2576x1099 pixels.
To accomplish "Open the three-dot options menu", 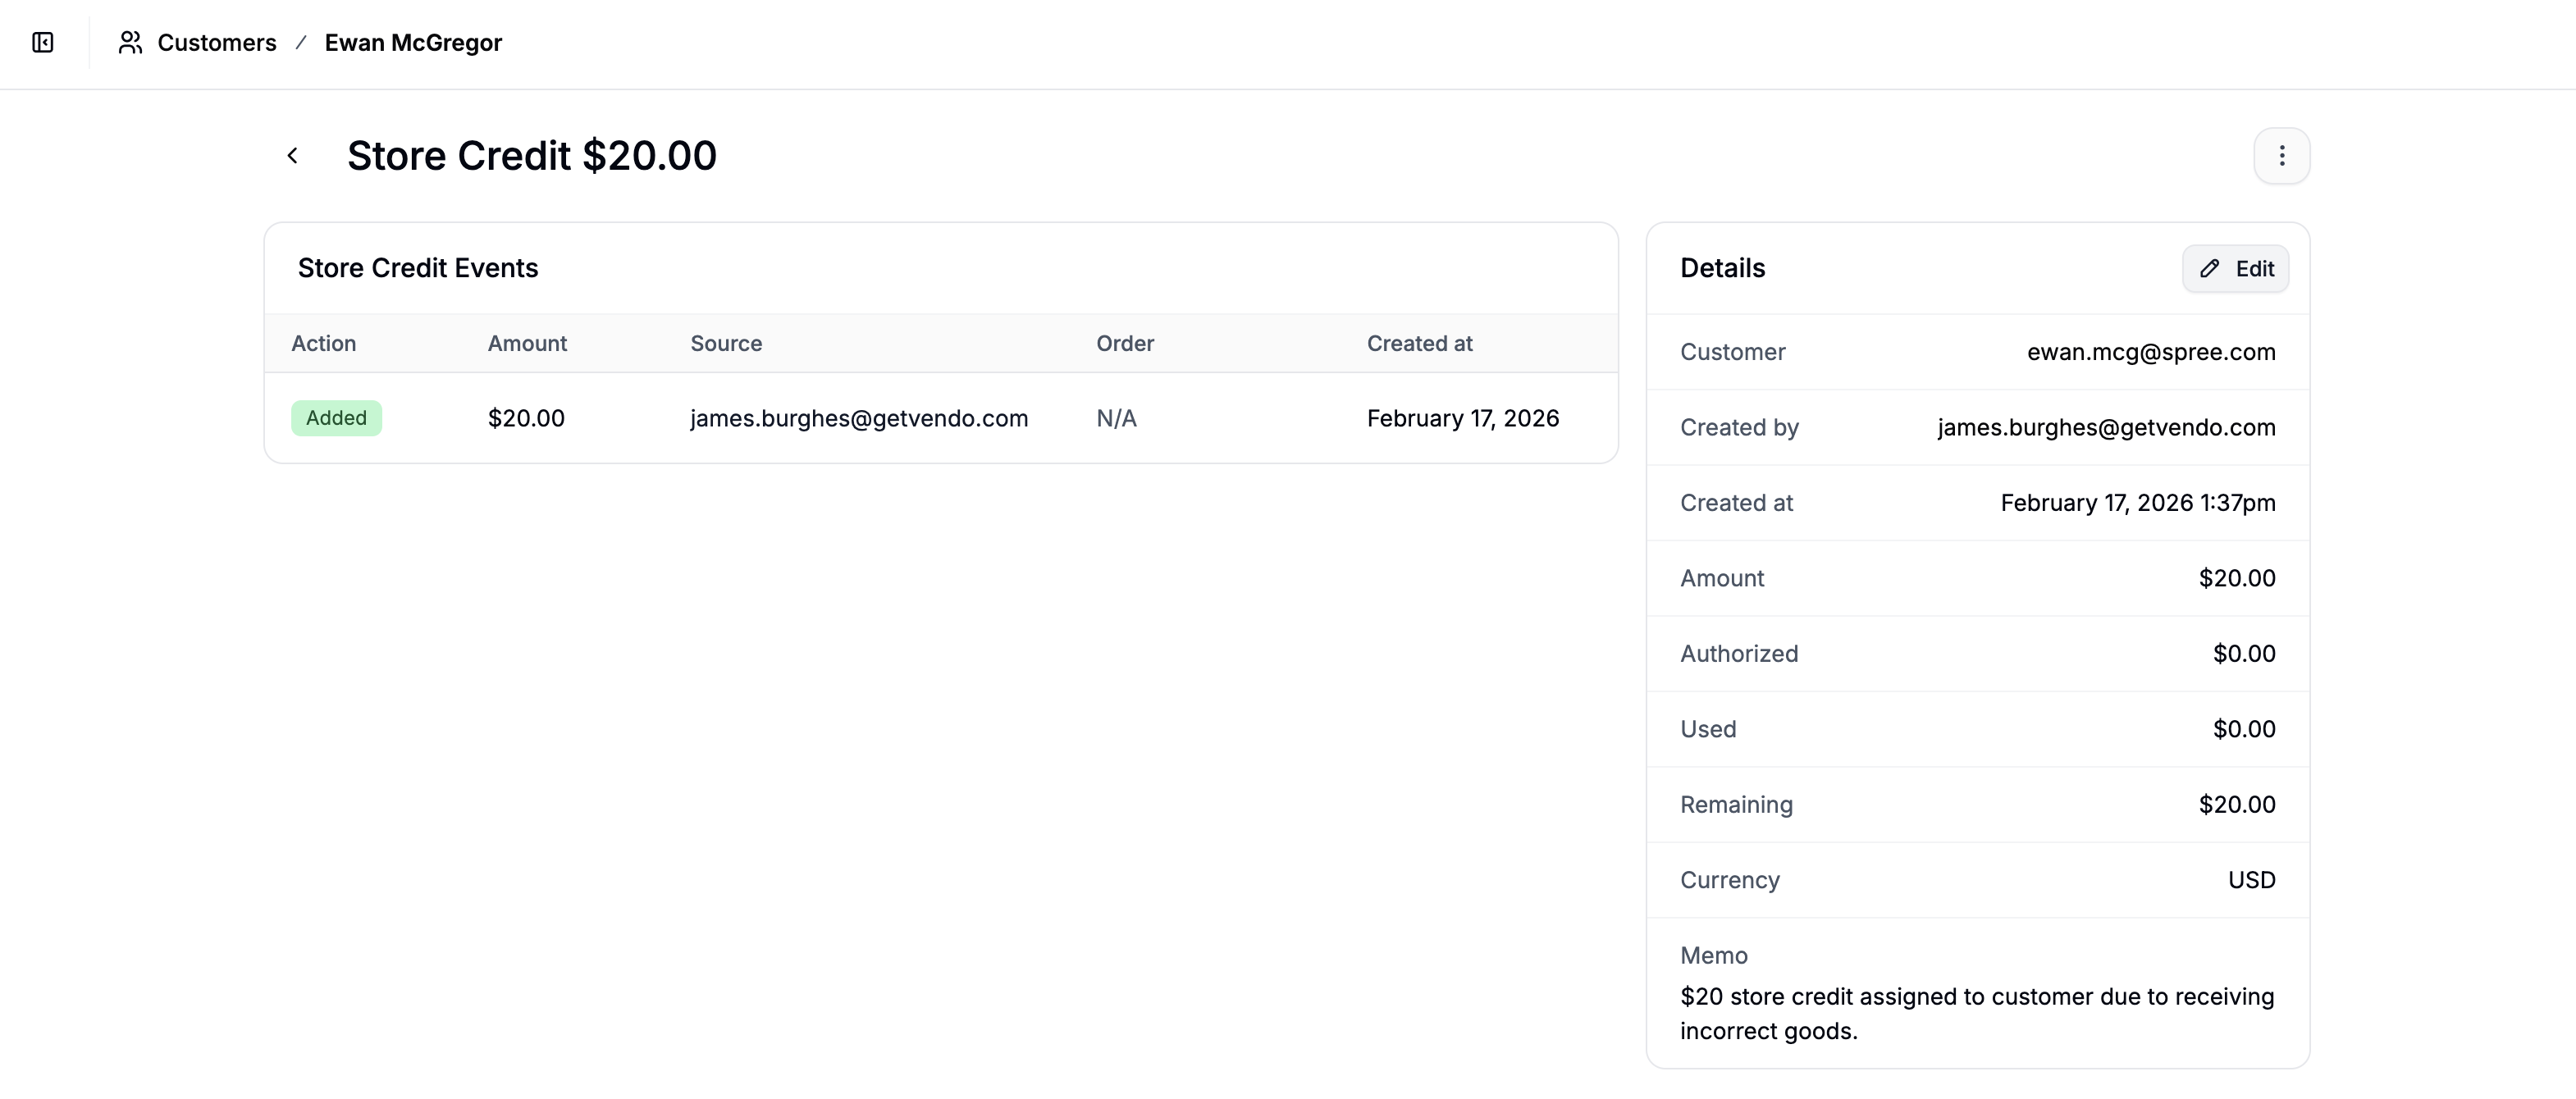I will coord(2282,155).
